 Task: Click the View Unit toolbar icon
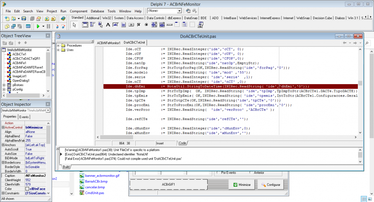coord(7,26)
